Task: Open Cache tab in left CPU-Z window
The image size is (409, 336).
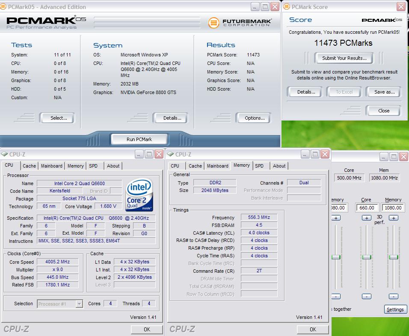Action: click(29, 166)
